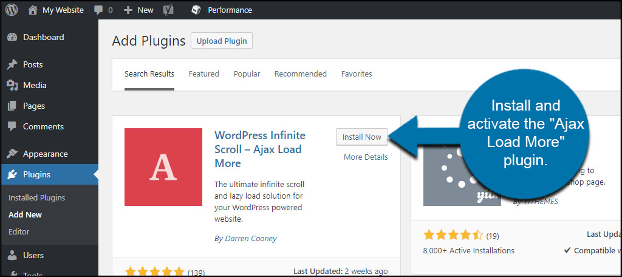The width and height of the screenshot is (622, 277).
Task: Click the Posts pushpin icon
Action: click(12, 64)
